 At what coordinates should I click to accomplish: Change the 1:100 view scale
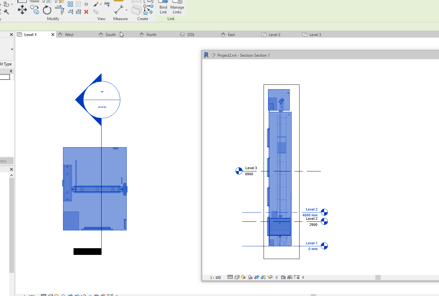click(216, 277)
